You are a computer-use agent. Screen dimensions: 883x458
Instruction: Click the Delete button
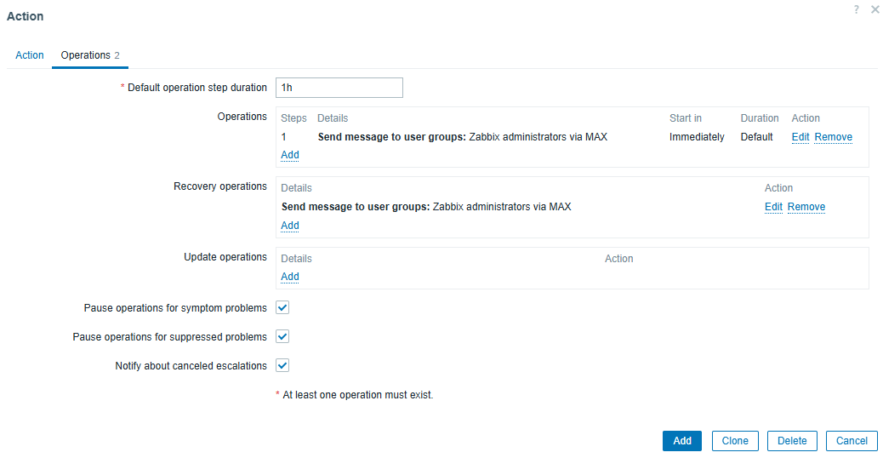point(792,441)
